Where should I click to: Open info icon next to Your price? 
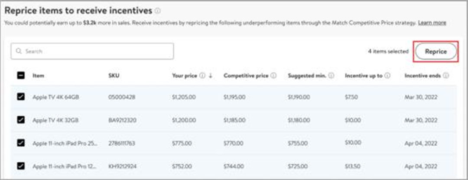202,76
